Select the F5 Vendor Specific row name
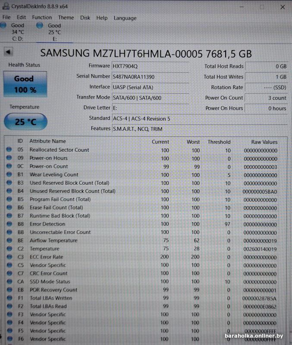292x345 pixels. click(48, 331)
